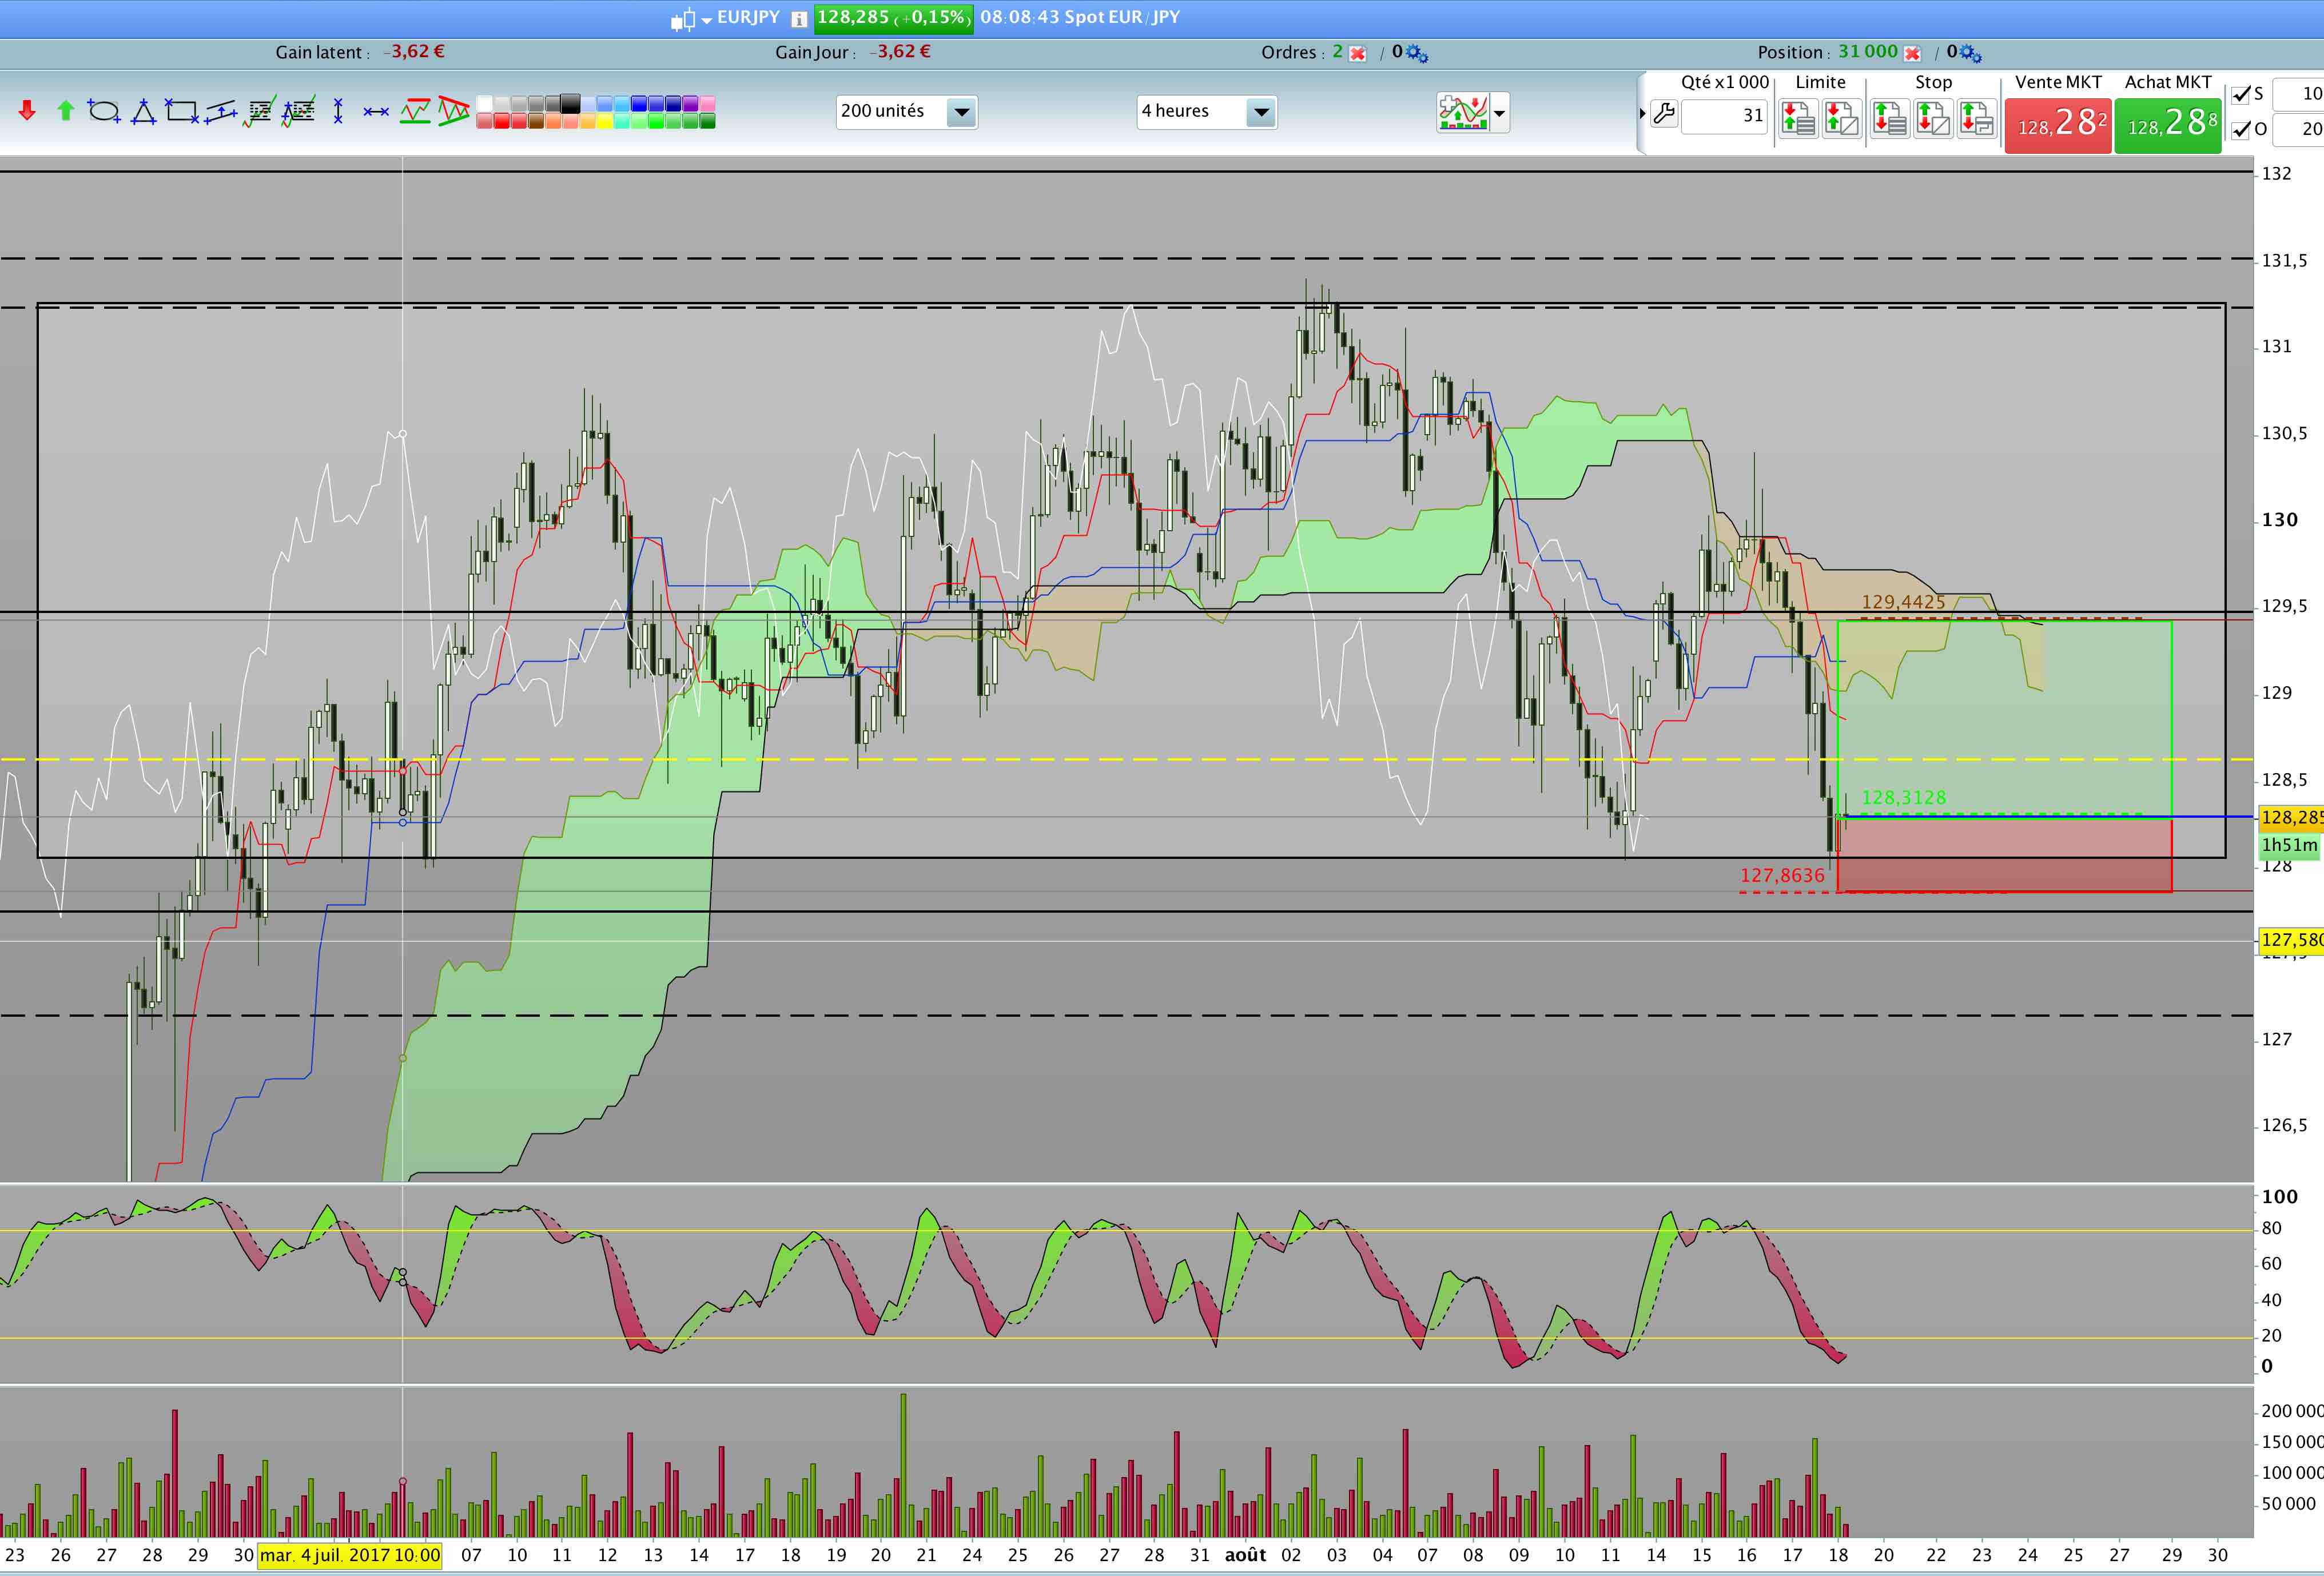Select the converging wedge pattern tool
This screenshot has height=1576, width=2324.
point(453,111)
